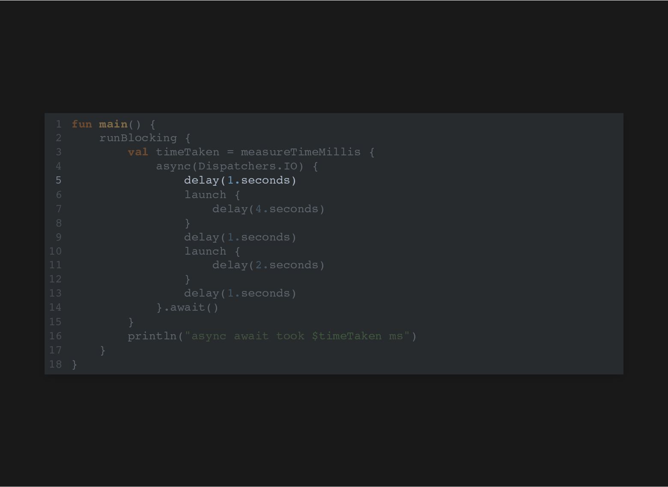
Task: Click line number 1 in the gutter
Action: click(58, 124)
